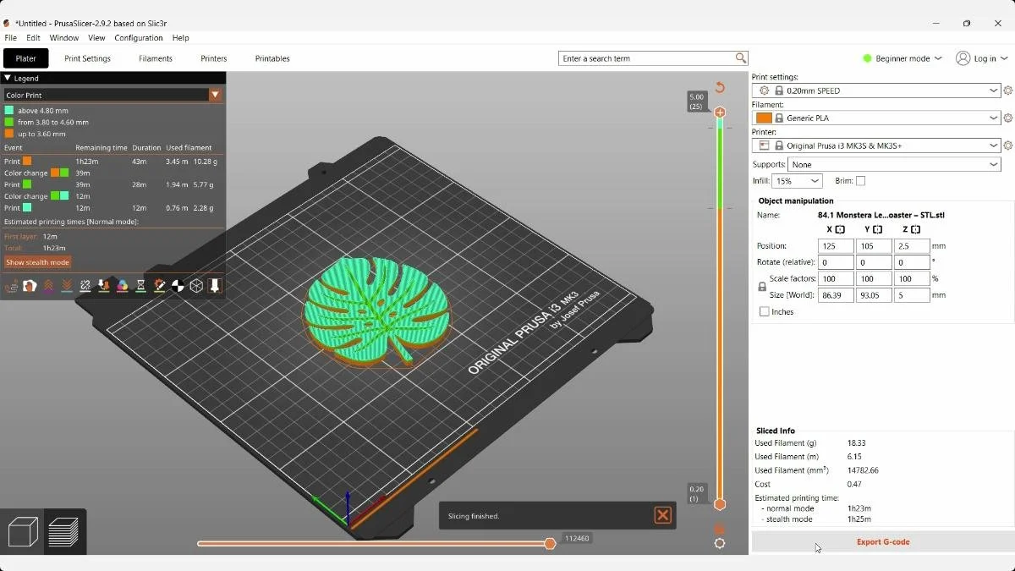Open the Help menu
The height and width of the screenshot is (571, 1015).
180,38
